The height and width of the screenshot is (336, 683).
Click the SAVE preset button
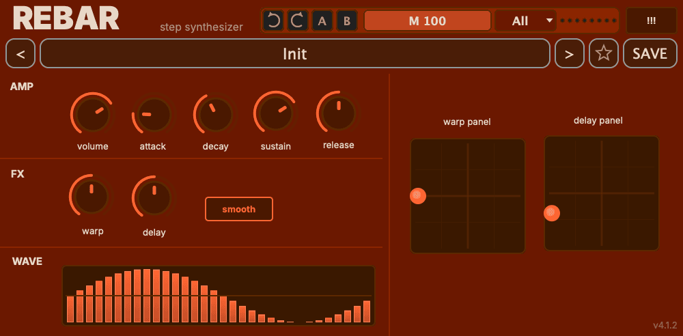coord(650,53)
